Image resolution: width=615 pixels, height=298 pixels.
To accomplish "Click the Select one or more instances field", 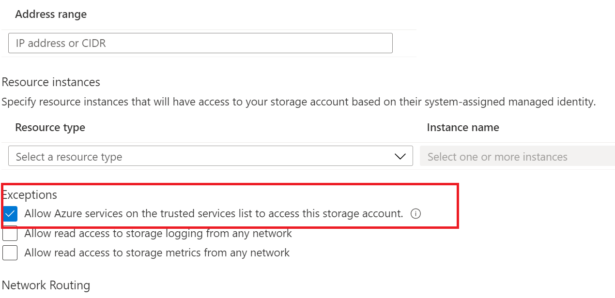I will (x=518, y=156).
